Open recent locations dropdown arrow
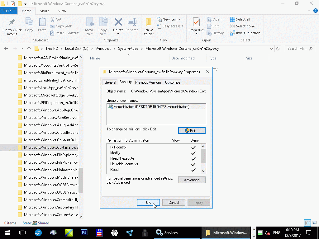Screen dimensions: 319x239 pos(22,49)
